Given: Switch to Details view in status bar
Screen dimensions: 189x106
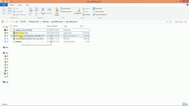Looking at the screenshot, I should pyautogui.click(x=184, y=104).
